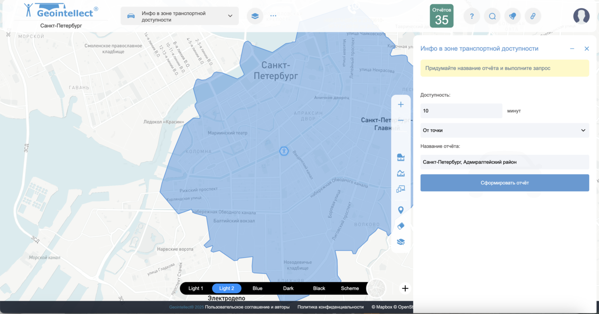
Task: Select the Black map style
Action: point(319,288)
